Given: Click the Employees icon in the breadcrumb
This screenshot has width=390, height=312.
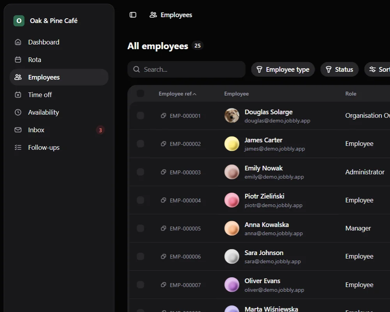Looking at the screenshot, I should [153, 15].
